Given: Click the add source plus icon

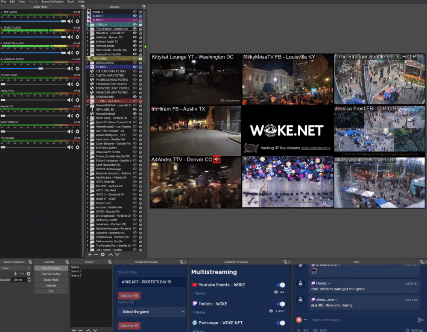Looking at the screenshot, I should pos(90,255).
